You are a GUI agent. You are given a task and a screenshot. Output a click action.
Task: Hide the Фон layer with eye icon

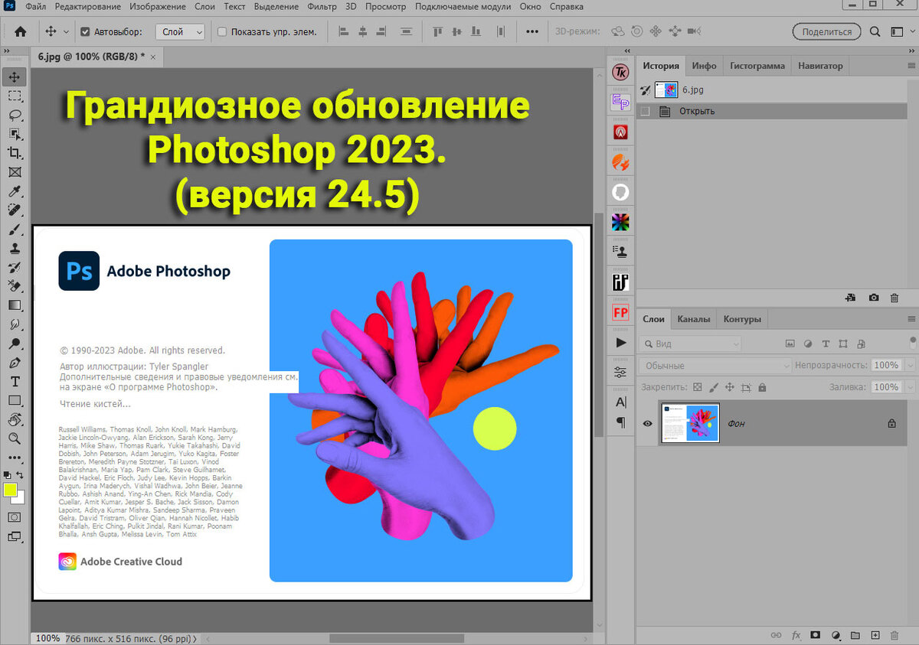pos(648,423)
